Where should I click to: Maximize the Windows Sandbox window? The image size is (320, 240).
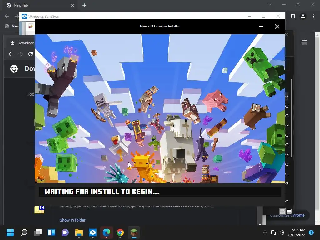pyautogui.click(x=264, y=16)
